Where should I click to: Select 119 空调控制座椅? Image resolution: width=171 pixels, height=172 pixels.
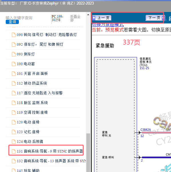tap(32, 113)
